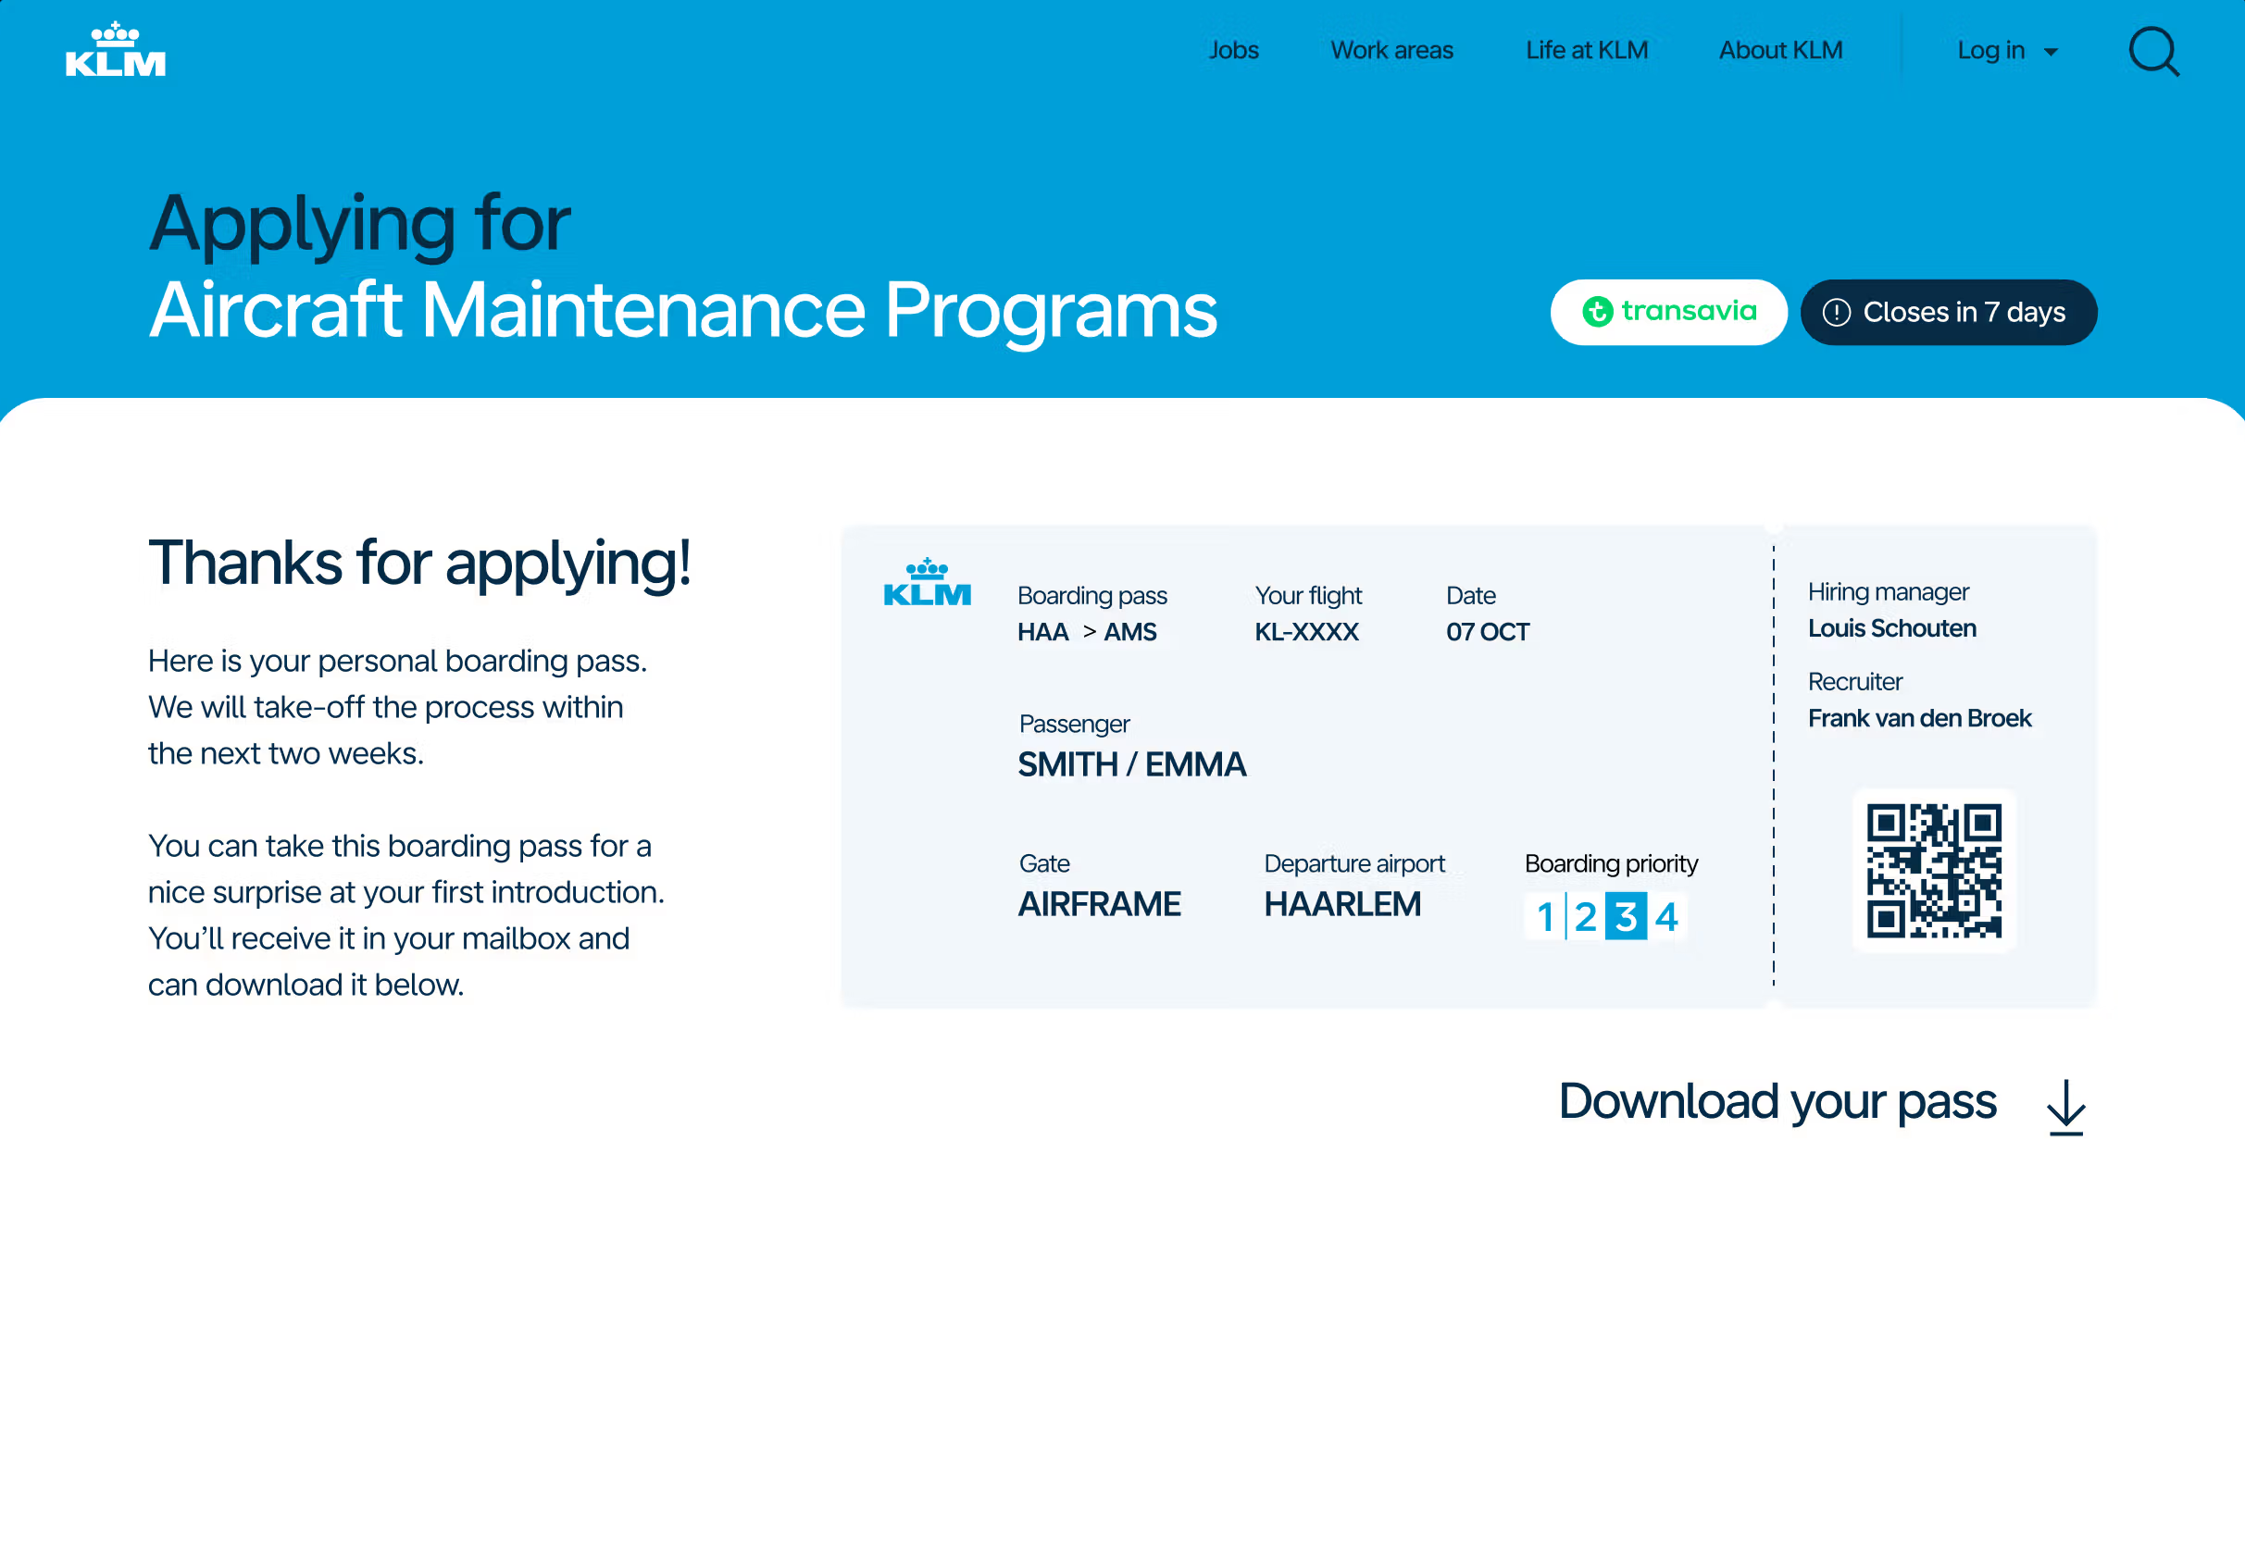Click the Date label on the pass
This screenshot has height=1550, width=2245.
[1471, 595]
